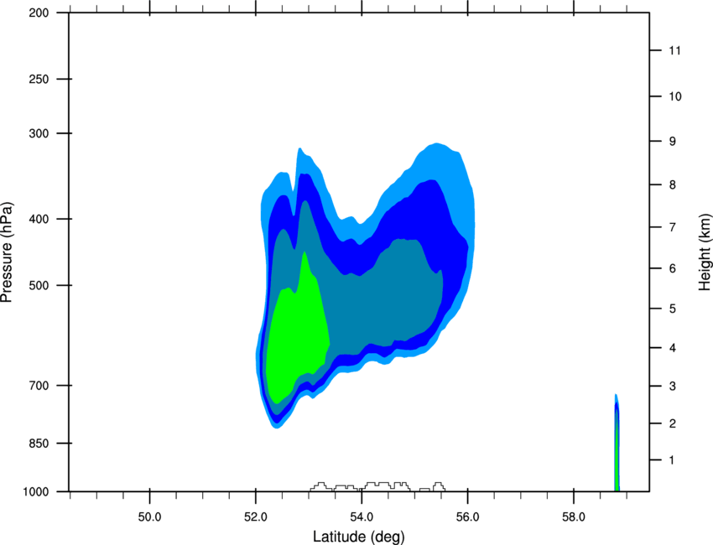
Task: Click the 56.0 latitude tick label
Action: [467, 517]
